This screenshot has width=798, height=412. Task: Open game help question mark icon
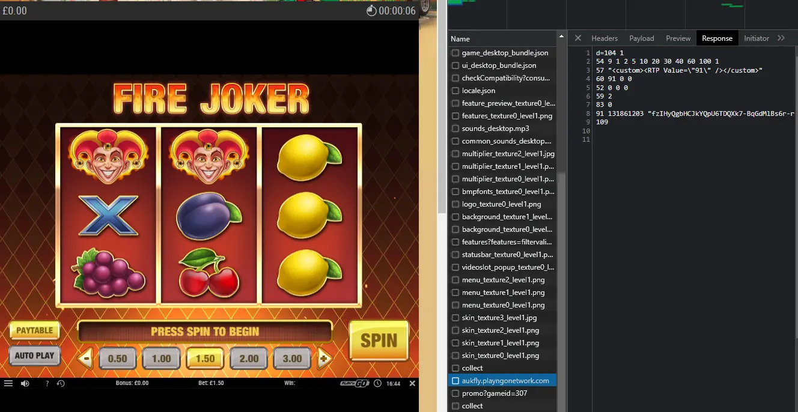click(x=47, y=383)
